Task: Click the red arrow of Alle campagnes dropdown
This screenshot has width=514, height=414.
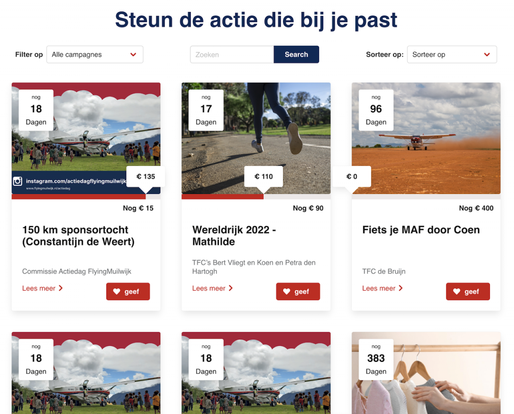Action: point(133,55)
